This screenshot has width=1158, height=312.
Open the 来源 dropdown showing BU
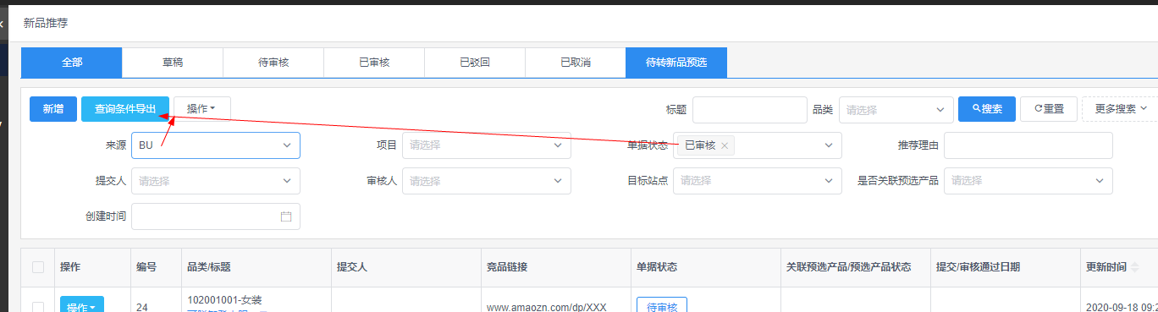click(x=216, y=145)
